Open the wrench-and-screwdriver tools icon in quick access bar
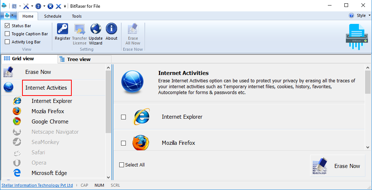372x190 pixels. click(26, 6)
